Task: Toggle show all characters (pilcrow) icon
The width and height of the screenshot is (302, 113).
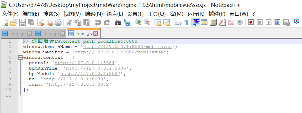Action: [x=186, y=22]
